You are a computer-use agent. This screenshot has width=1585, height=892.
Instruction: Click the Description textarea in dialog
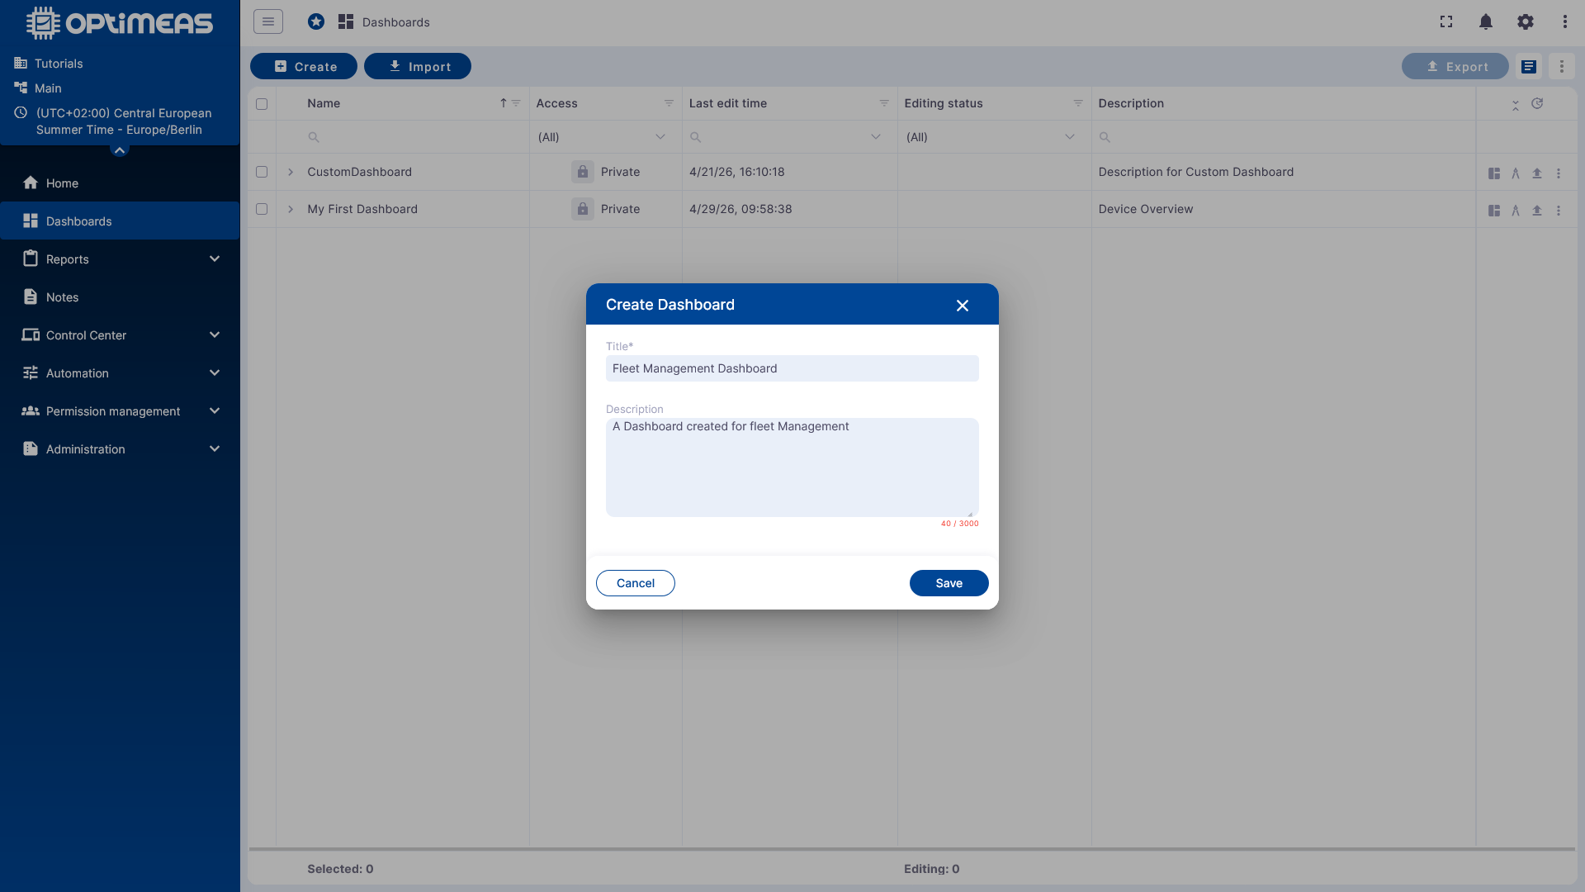pos(792,467)
